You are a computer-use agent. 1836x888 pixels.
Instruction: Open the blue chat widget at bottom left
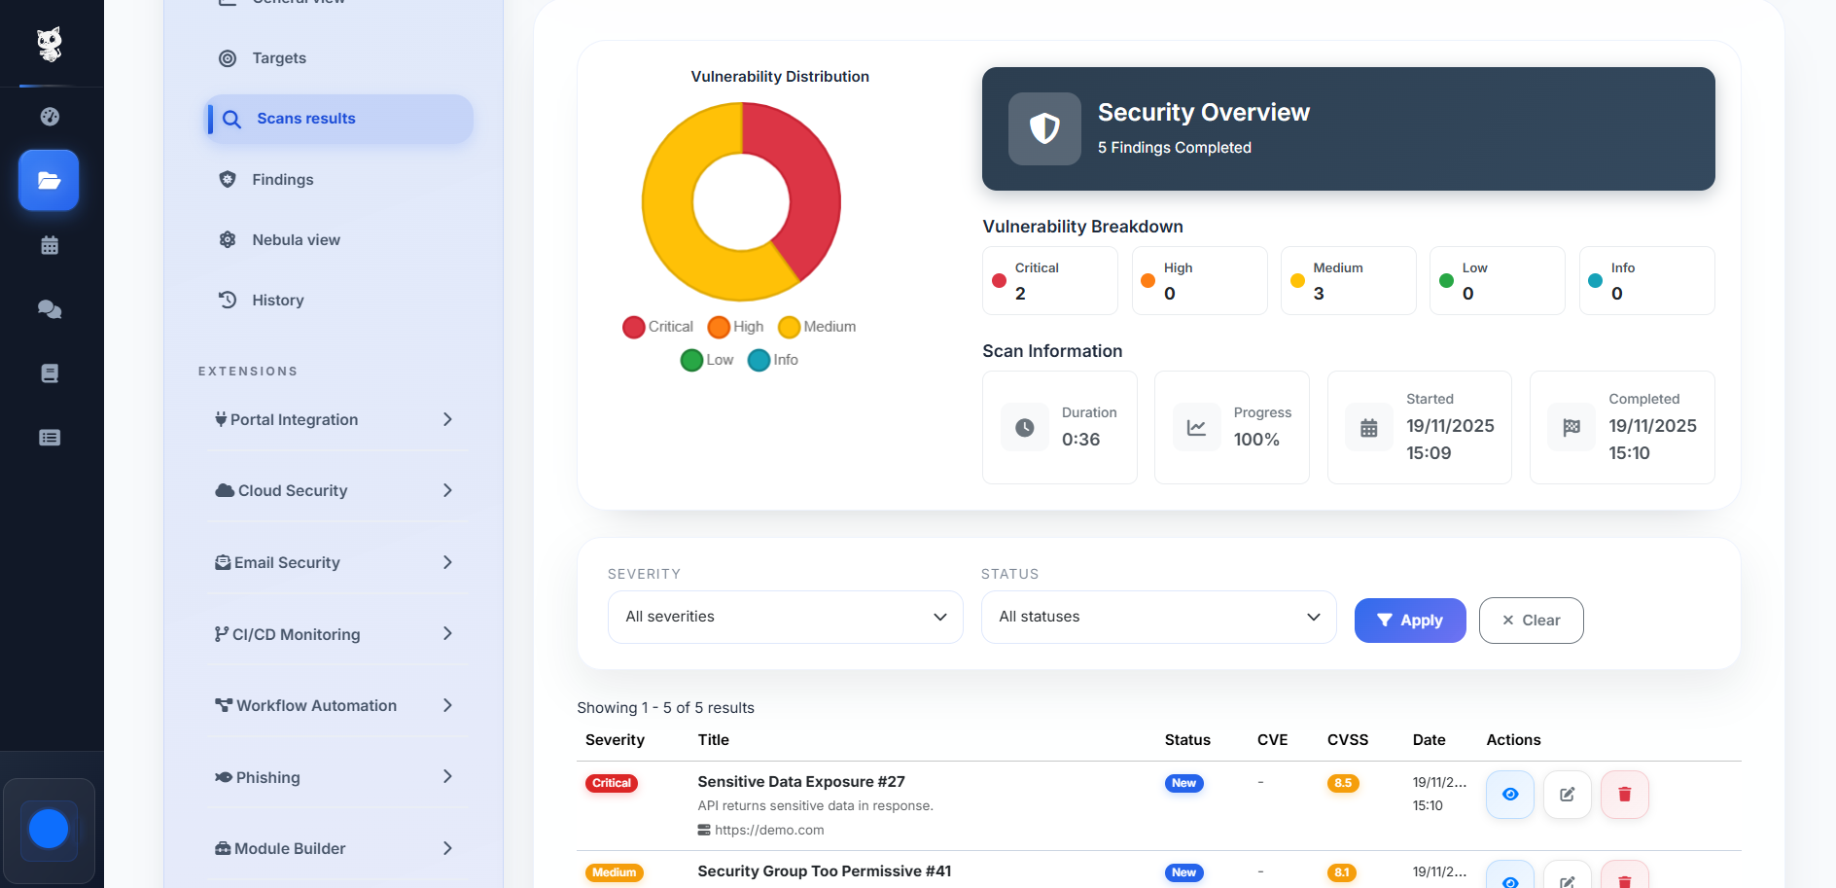point(50,829)
